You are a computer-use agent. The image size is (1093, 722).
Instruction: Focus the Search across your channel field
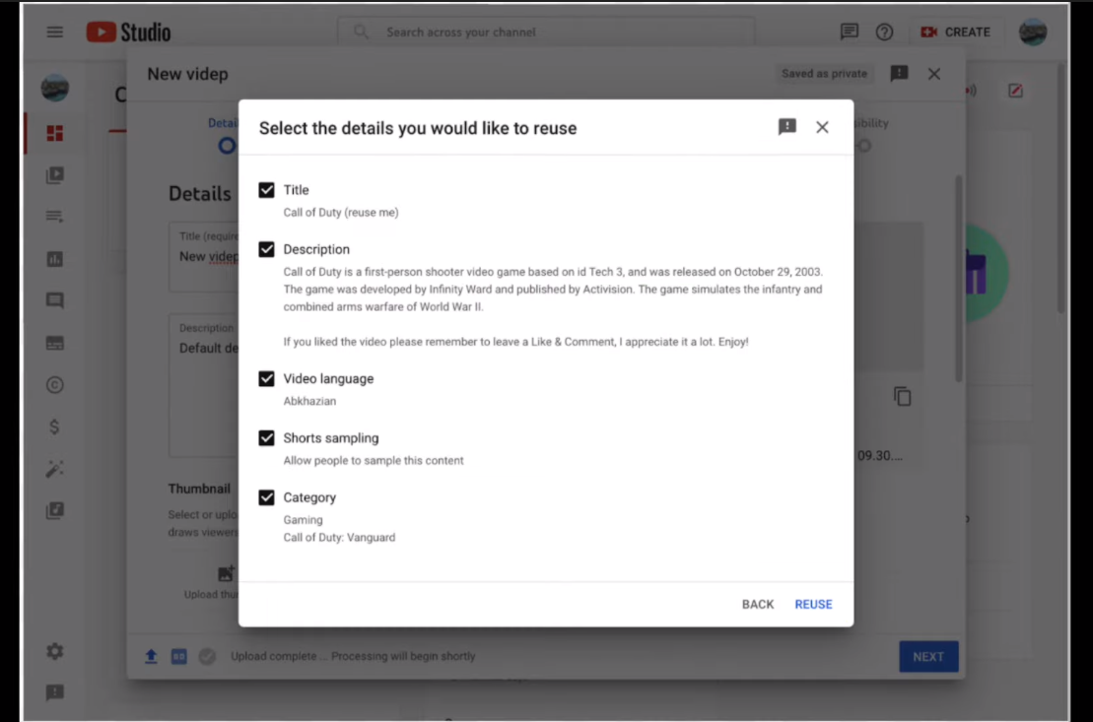tap(546, 33)
